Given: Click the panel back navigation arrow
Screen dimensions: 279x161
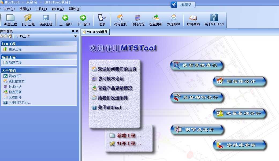Looking at the screenshot, I should point(2,36).
